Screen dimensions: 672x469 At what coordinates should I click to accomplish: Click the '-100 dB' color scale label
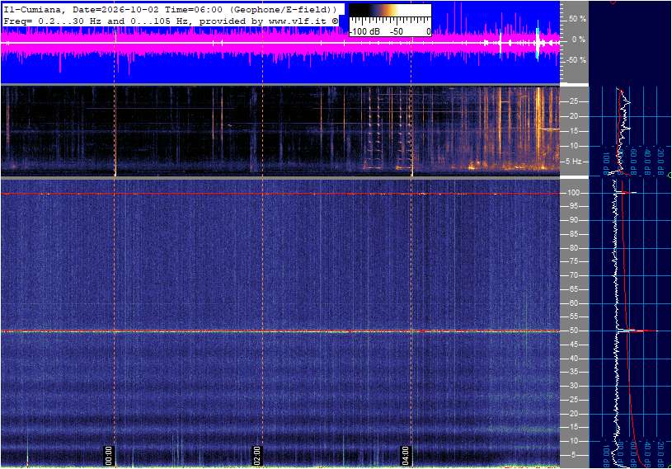(x=364, y=31)
